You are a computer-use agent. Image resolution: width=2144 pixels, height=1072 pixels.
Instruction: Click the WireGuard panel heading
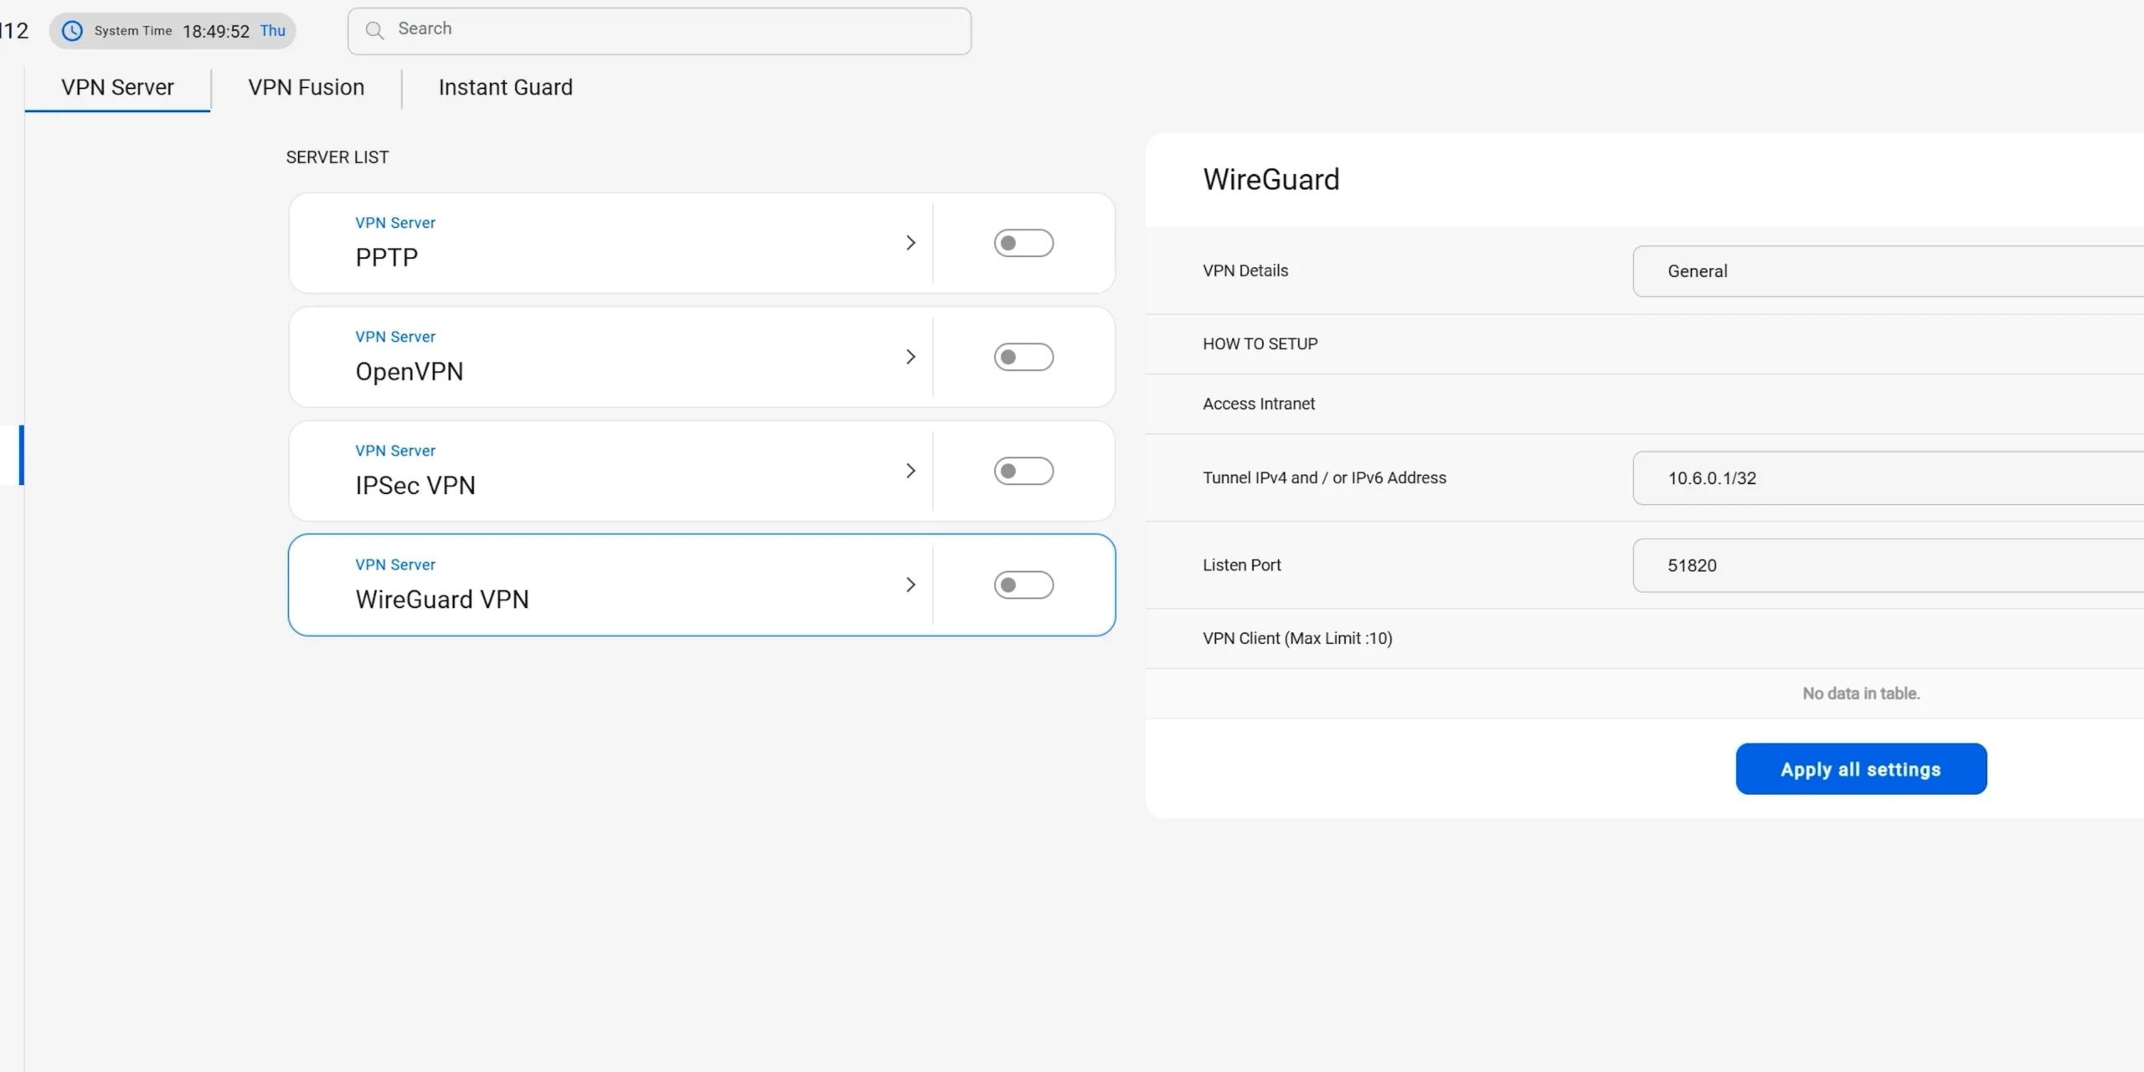point(1271,179)
